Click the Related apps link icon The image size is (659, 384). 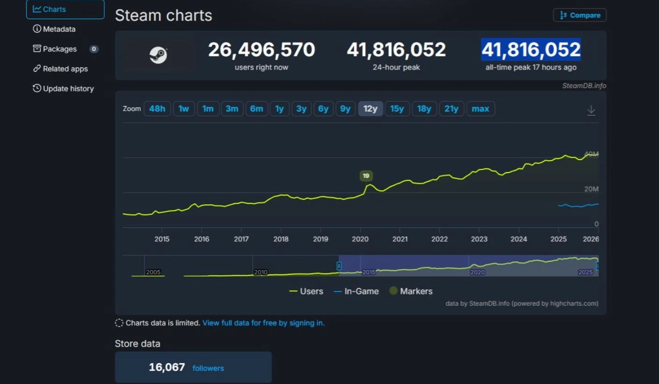tap(37, 69)
